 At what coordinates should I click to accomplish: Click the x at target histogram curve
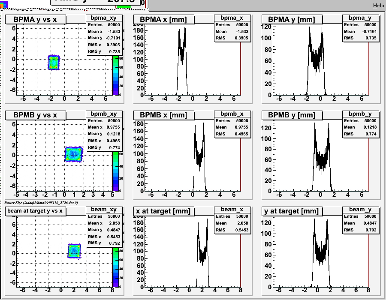[202, 252]
